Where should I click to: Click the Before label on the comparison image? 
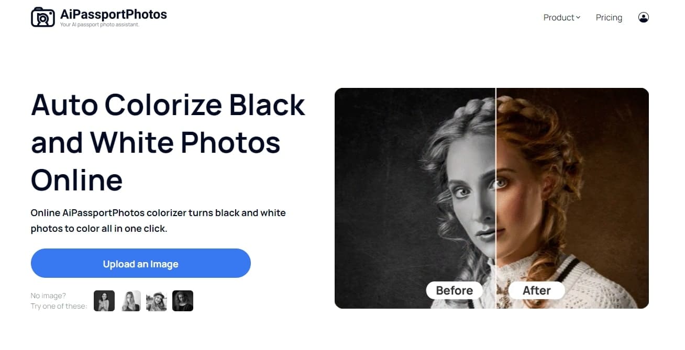point(454,290)
